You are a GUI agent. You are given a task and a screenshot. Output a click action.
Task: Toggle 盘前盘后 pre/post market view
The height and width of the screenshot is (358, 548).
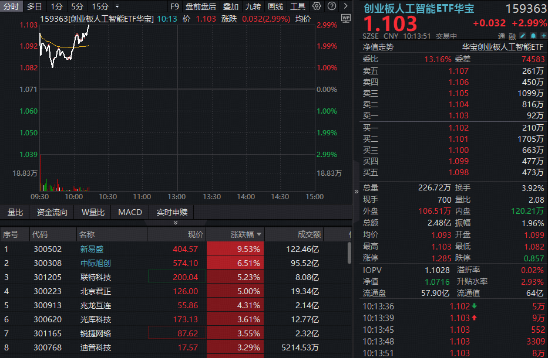click(x=200, y=6)
